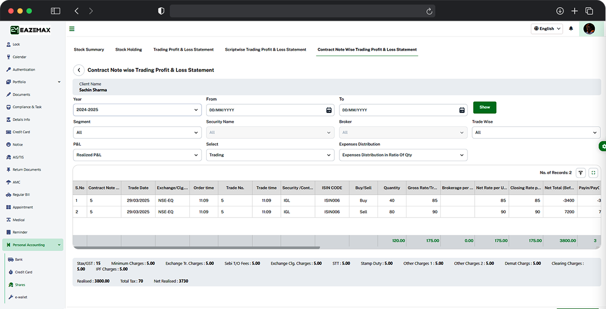606x309 pixels.
Task: Click the Sell cell in row 2
Action: click(363, 211)
